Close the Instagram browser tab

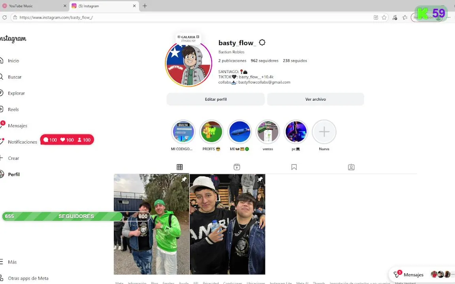pos(134,6)
